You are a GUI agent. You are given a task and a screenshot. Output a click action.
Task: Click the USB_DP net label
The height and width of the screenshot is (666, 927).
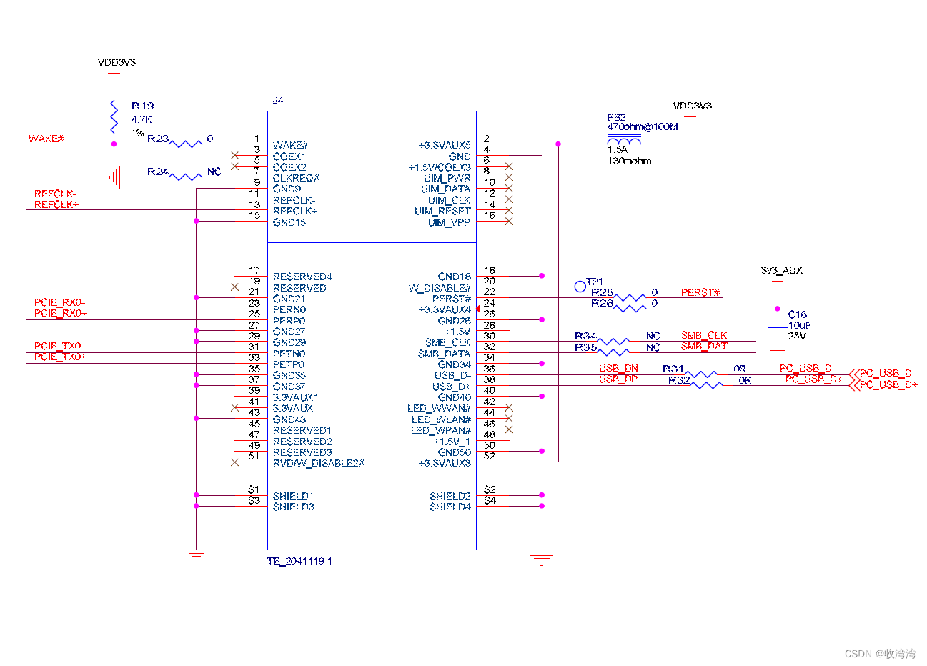(x=618, y=379)
